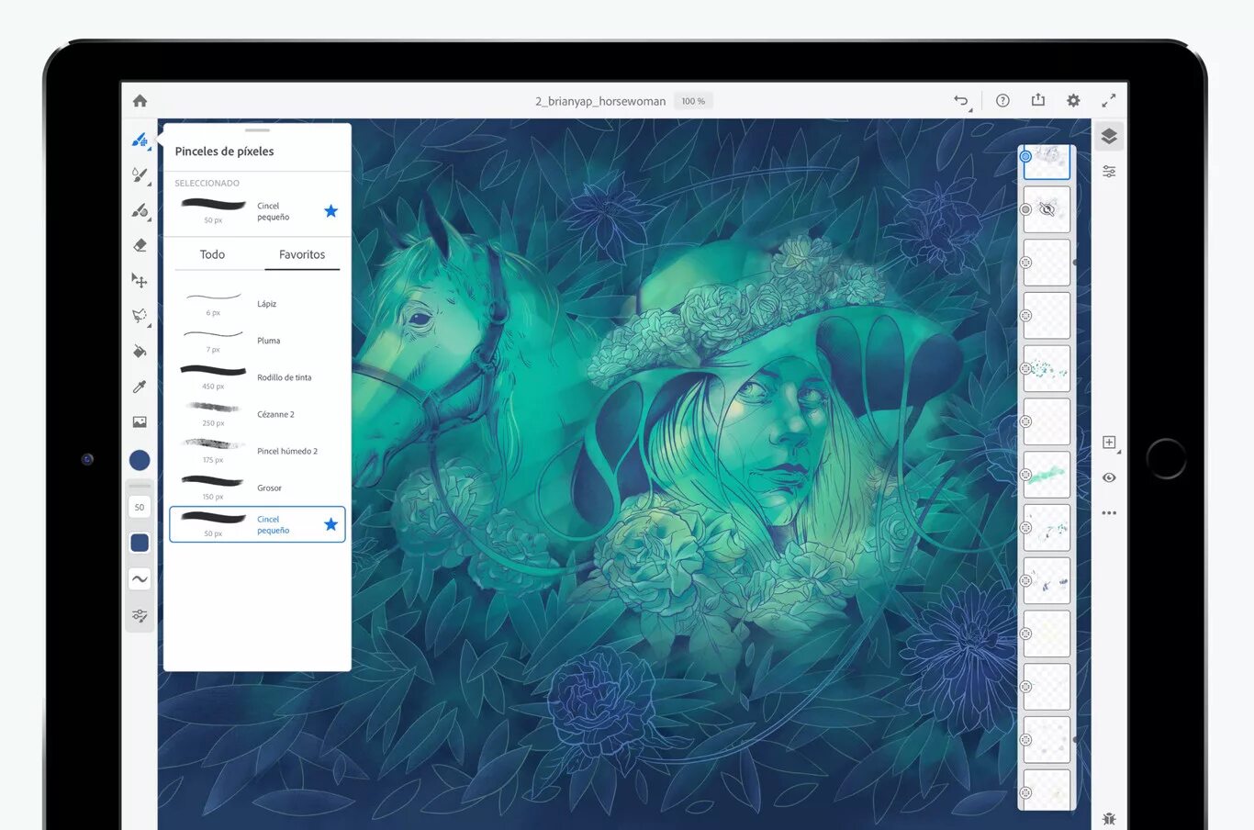This screenshot has width=1254, height=830.
Task: Unfavorite star in Seleccionado section
Action: coord(330,211)
